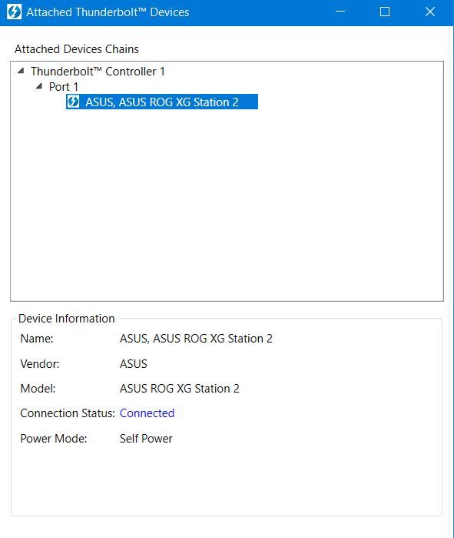
Task: Click the blue Connected status text
Action: 147,413
